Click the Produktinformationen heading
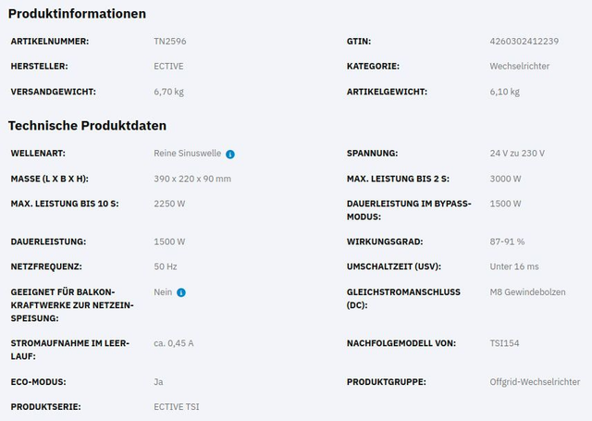Screen dimensions: 592x421 (x=77, y=14)
